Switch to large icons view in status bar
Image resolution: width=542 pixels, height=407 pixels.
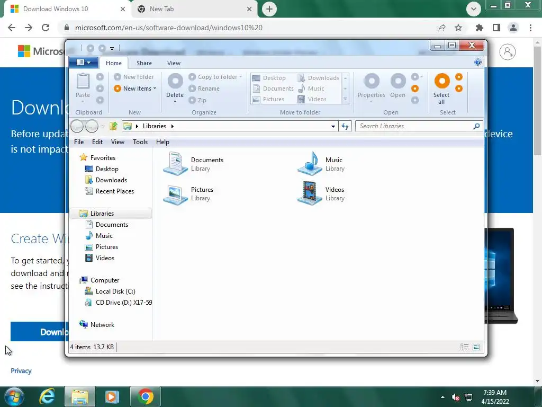476,347
